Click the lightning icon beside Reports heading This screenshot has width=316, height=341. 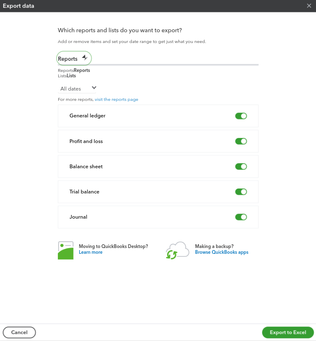click(85, 57)
